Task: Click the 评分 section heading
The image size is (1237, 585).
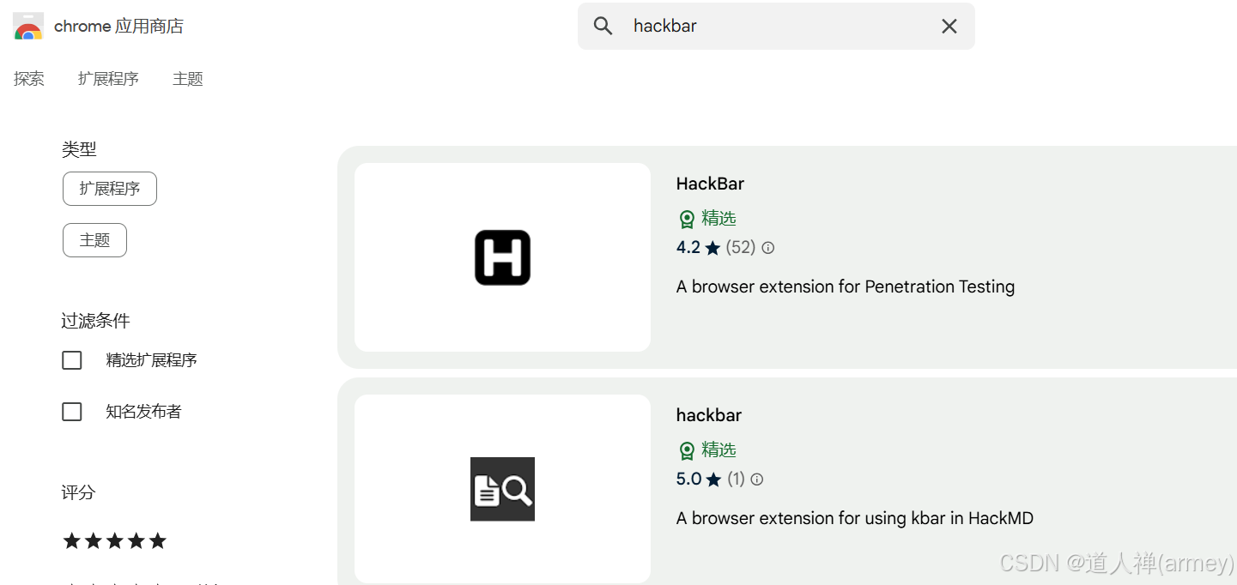Action: 78,492
